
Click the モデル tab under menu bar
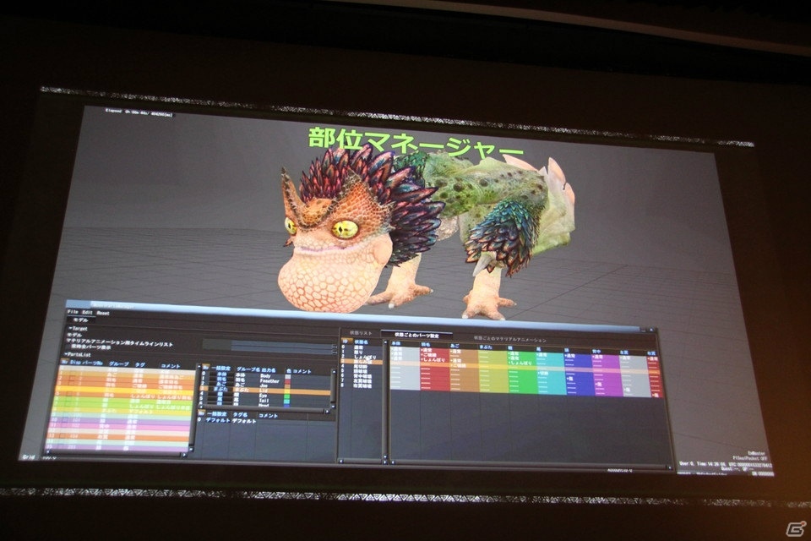(x=81, y=320)
